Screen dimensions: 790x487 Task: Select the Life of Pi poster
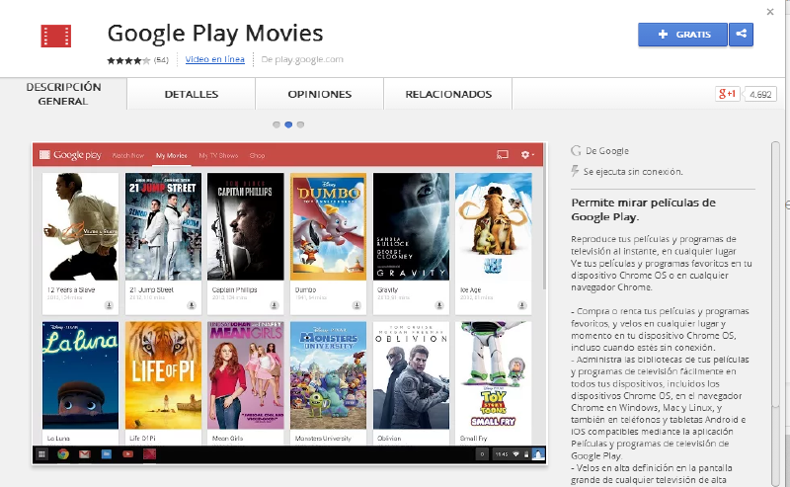163,375
